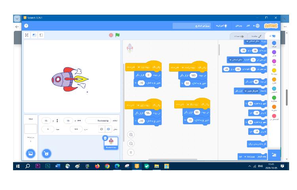This screenshot has height=190, width=297.
Task: Click the 180 direction value in script
Action: point(193,75)
